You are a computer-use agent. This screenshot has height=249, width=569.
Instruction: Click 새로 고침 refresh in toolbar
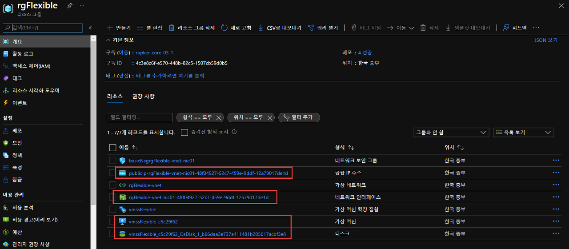pos(236,28)
